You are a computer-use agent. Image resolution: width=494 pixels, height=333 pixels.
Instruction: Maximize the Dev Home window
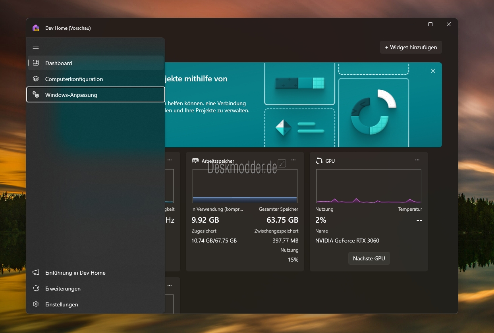[430, 24]
